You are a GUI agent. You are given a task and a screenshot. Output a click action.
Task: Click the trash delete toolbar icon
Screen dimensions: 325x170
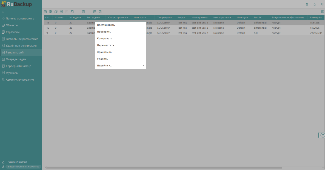[x=83, y=12]
